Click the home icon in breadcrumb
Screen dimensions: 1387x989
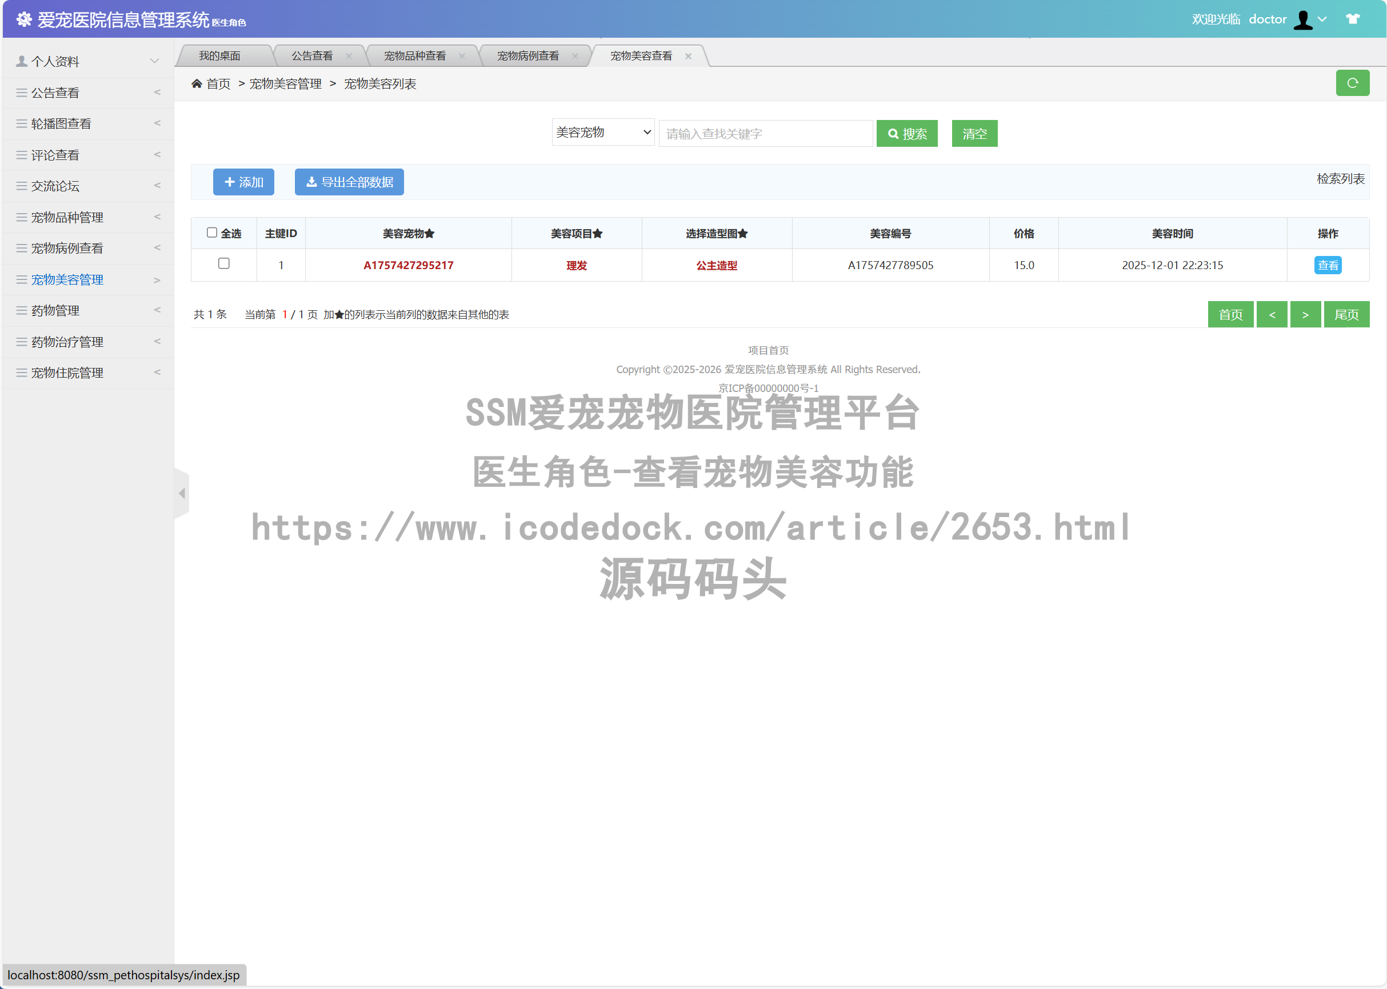point(197,83)
